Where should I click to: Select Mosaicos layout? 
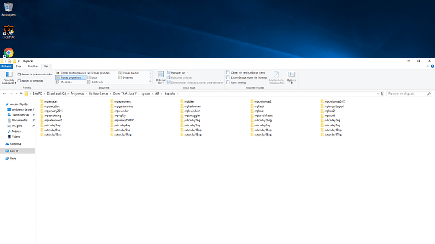[x=64, y=82]
